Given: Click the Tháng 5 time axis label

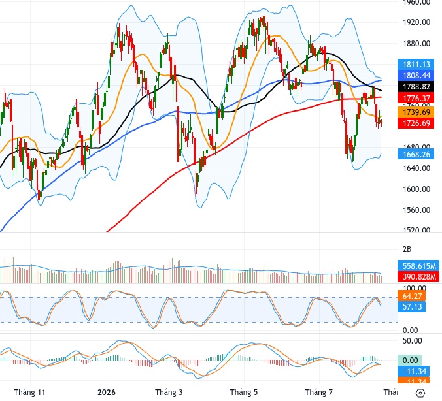Looking at the screenshot, I should pyautogui.click(x=244, y=393).
